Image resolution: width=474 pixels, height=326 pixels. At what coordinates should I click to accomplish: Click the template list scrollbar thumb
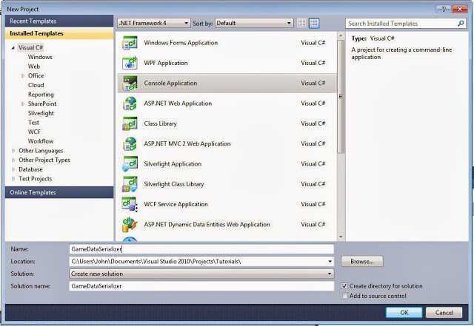tap(341, 97)
